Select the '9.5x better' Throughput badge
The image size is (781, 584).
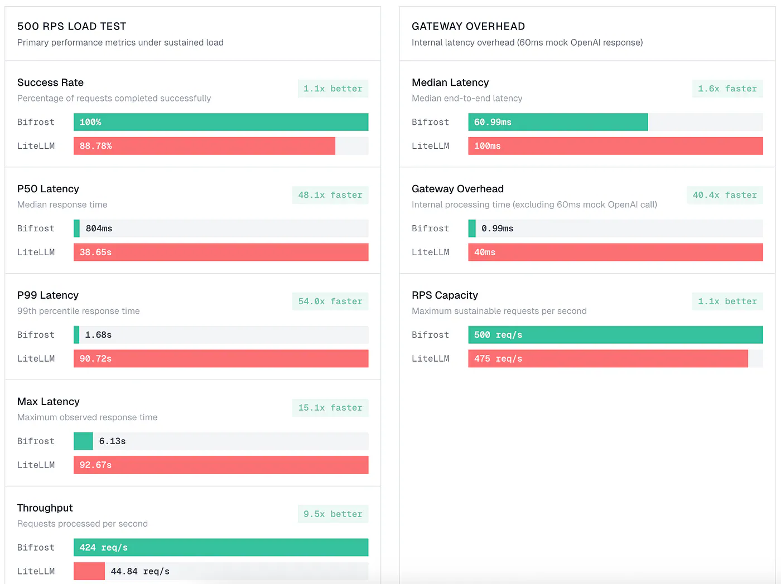click(333, 514)
